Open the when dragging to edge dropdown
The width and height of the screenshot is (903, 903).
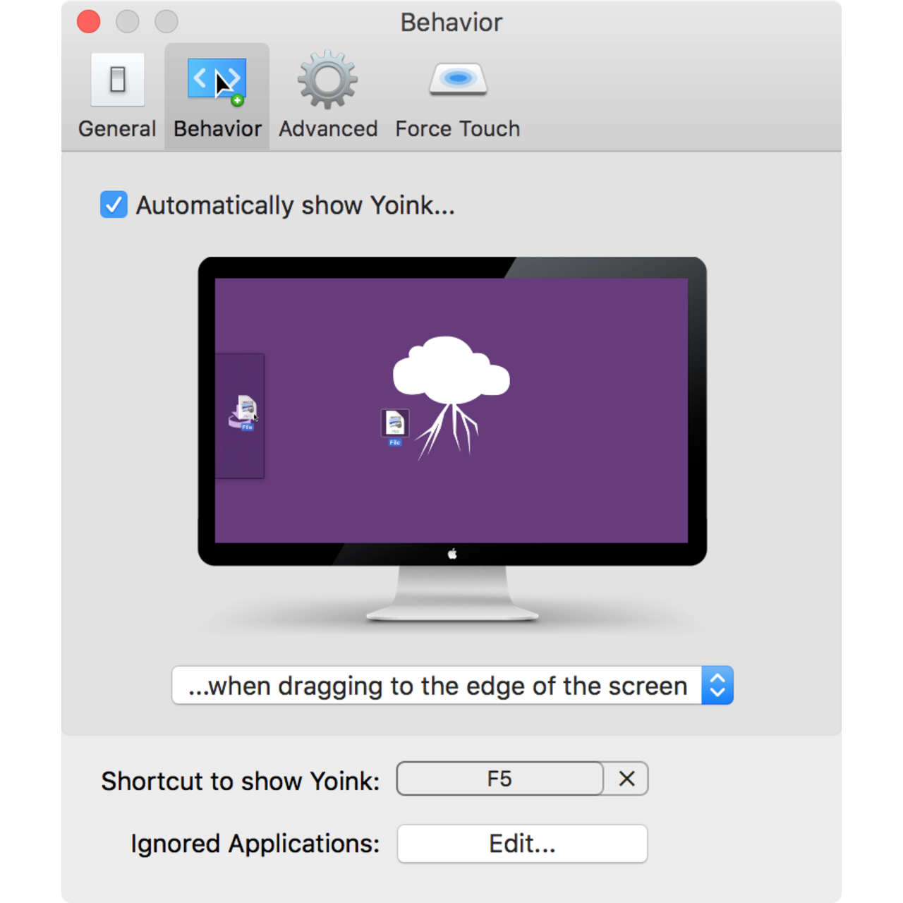click(x=452, y=685)
